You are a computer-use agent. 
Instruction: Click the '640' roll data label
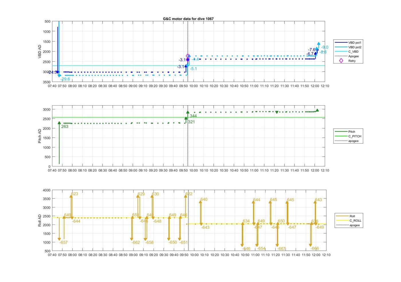click(x=204, y=200)
